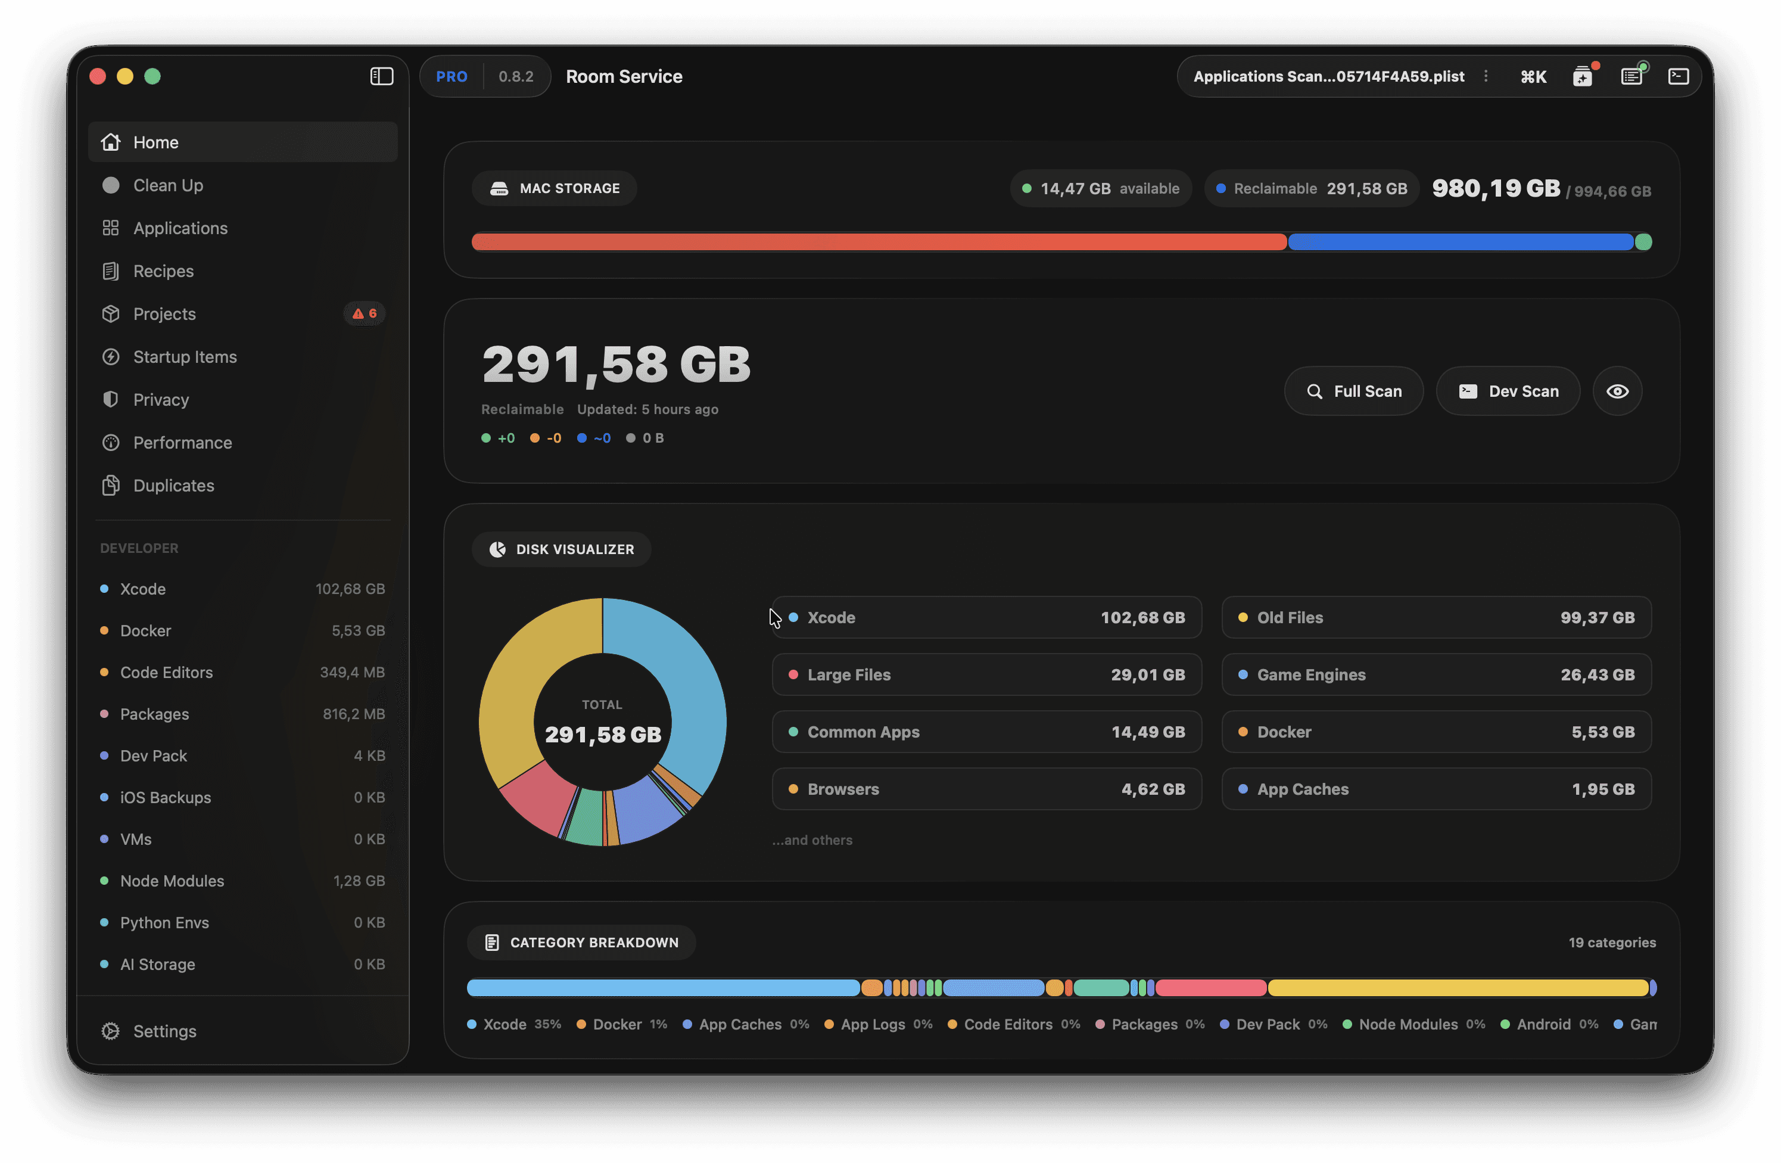Toggle the Xcode category dot in sidebar
Image resolution: width=1781 pixels, height=1163 pixels.
click(x=105, y=589)
